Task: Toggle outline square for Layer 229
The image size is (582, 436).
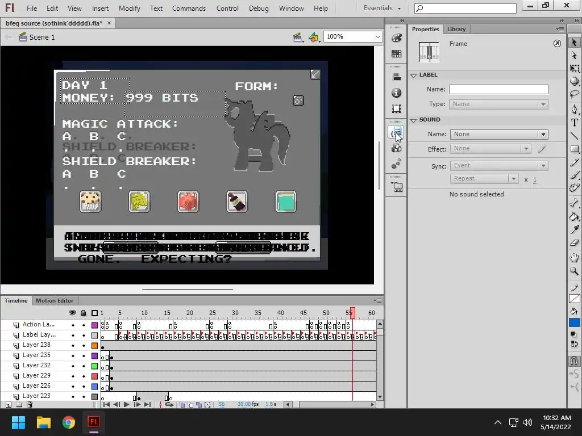Action: click(95, 376)
